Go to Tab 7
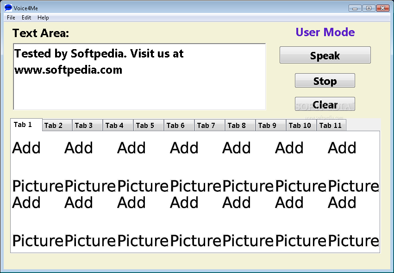The height and width of the screenshot is (273, 394). pyautogui.click(x=210, y=125)
